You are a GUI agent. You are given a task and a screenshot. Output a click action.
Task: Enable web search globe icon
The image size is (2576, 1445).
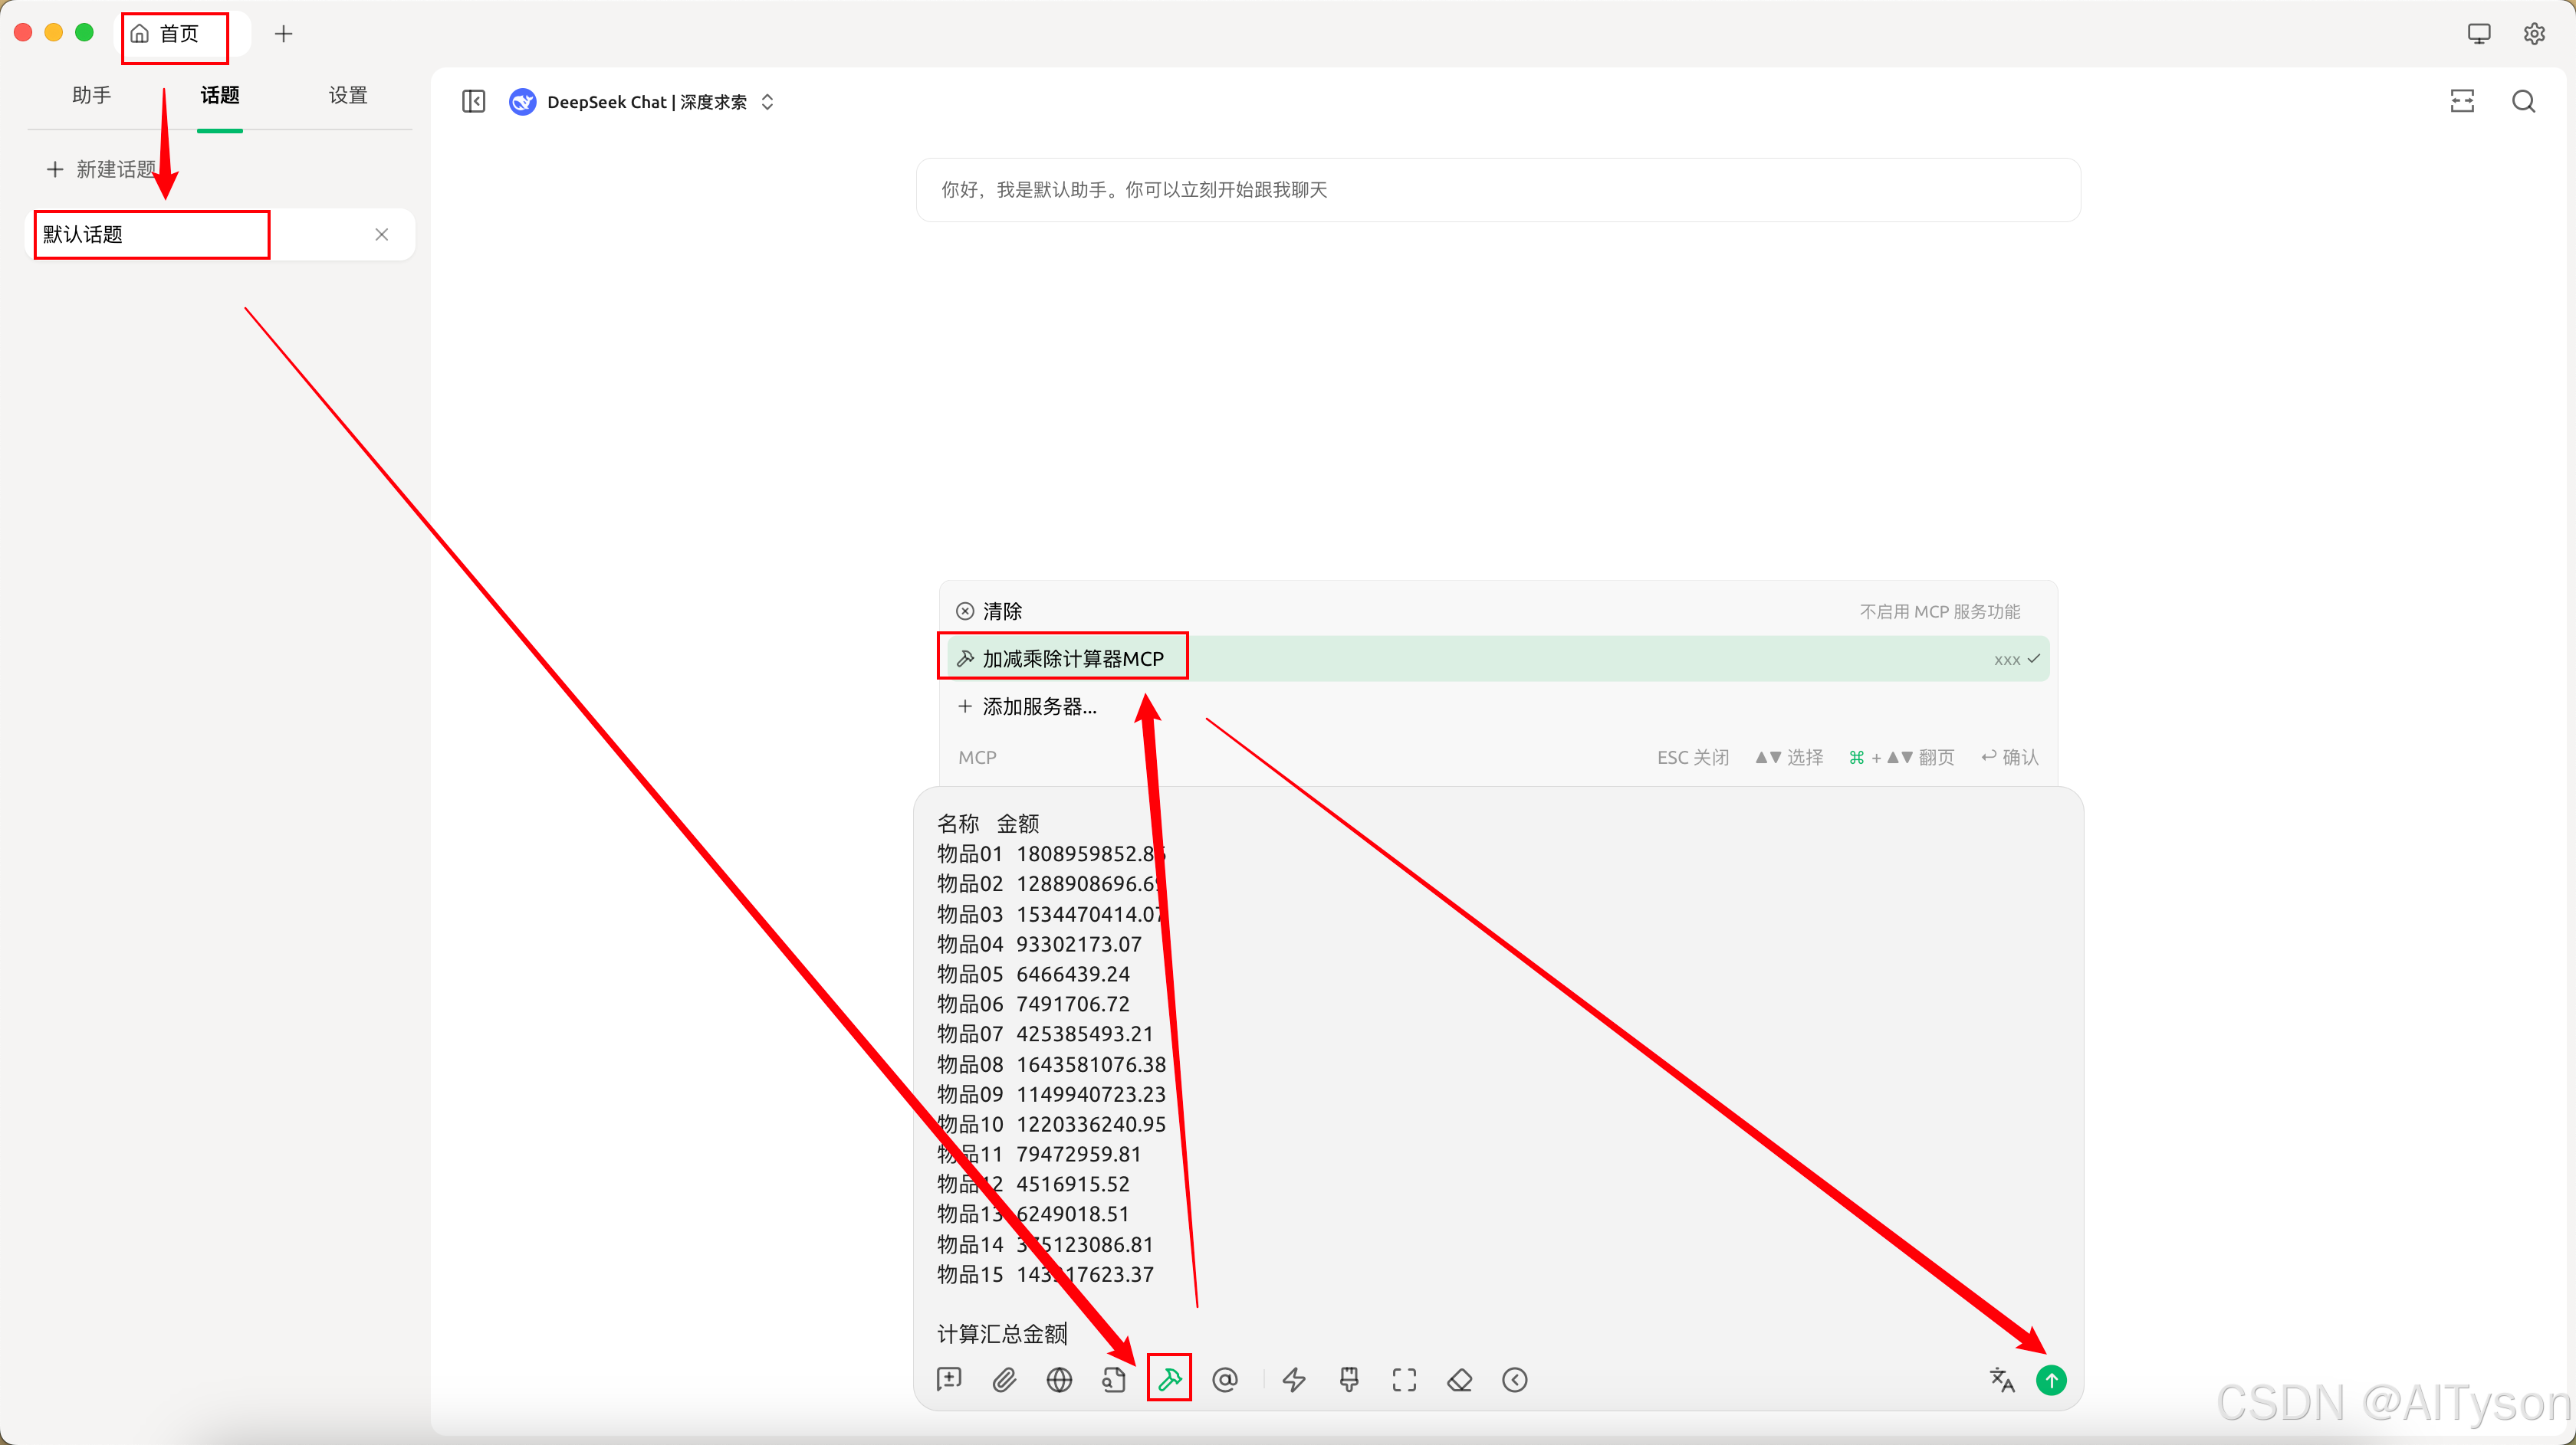tap(1059, 1380)
